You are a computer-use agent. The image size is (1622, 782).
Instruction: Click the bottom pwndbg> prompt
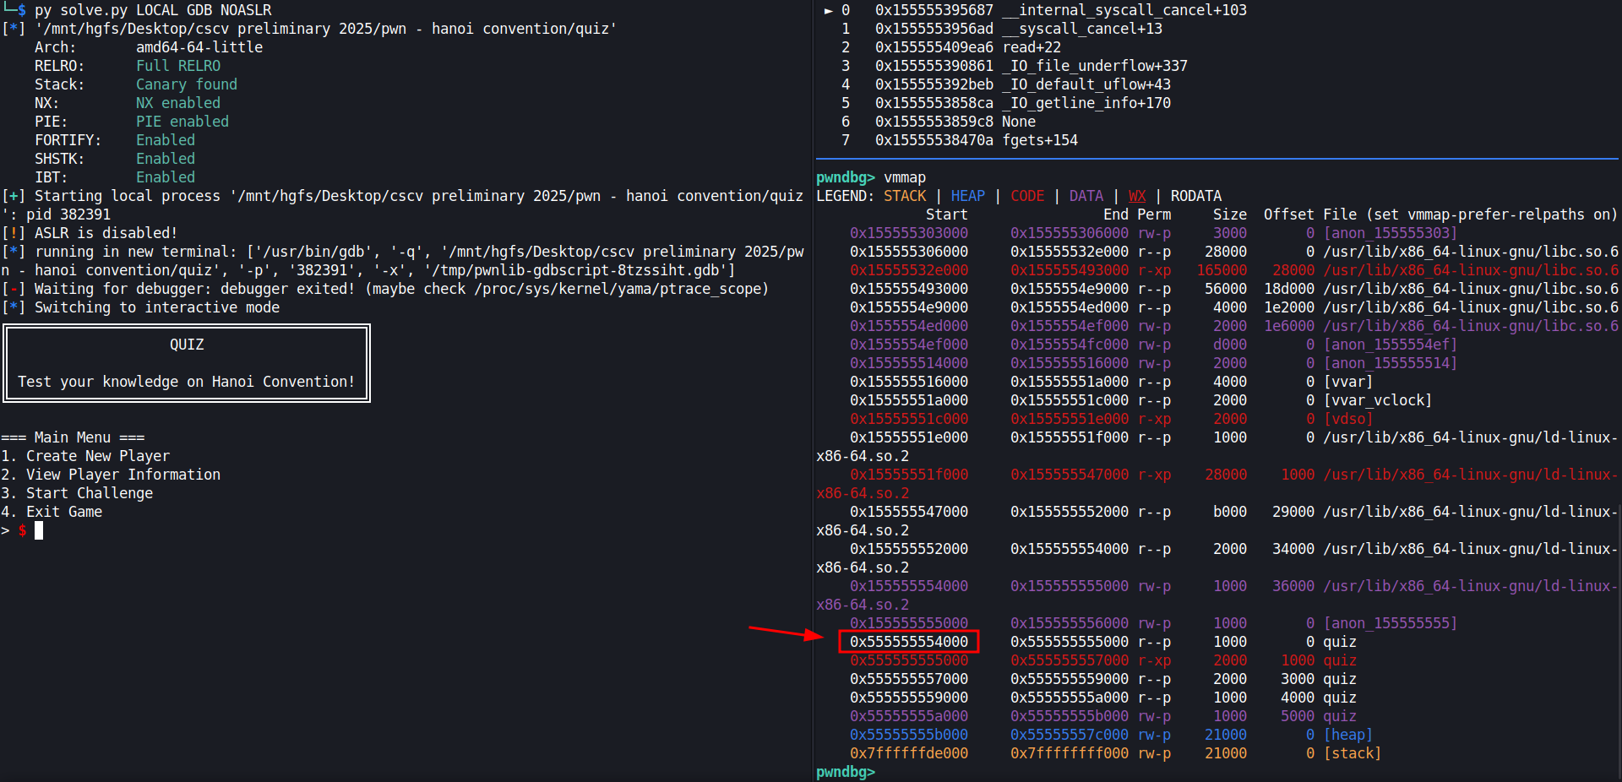pos(845,772)
